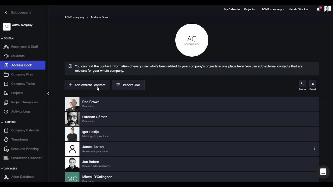The width and height of the screenshot is (333, 187).
Task: Open the chat support bubble
Action: click(x=323, y=172)
